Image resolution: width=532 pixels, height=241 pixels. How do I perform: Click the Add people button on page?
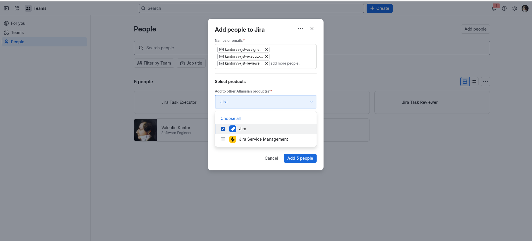(475, 29)
